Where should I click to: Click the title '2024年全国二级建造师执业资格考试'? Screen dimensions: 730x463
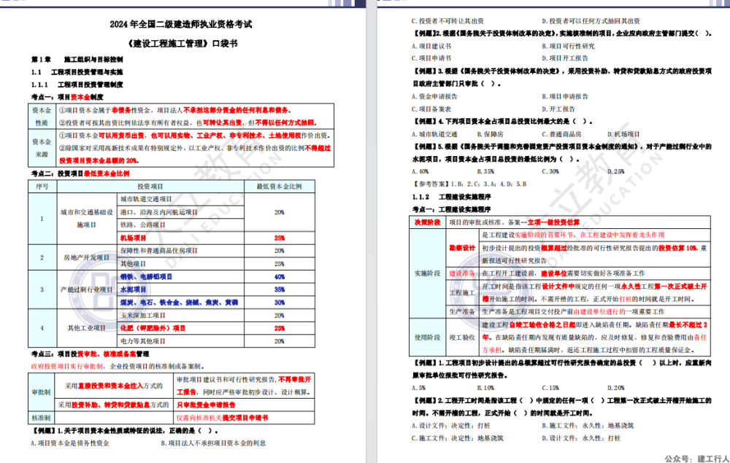coord(180,24)
